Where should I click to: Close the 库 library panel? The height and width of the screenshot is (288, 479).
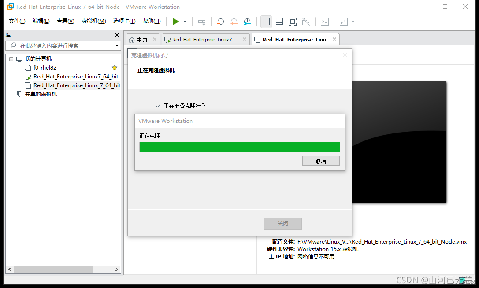[117, 35]
